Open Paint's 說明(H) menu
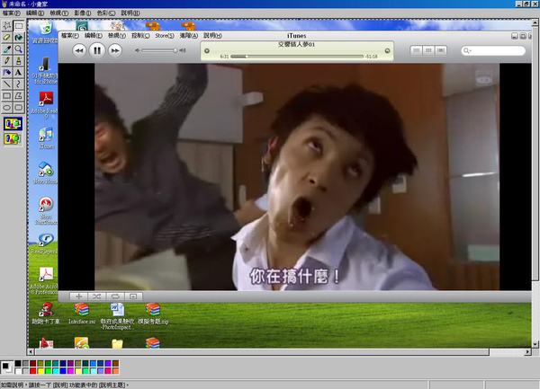The height and width of the screenshot is (389, 540). coord(130,13)
